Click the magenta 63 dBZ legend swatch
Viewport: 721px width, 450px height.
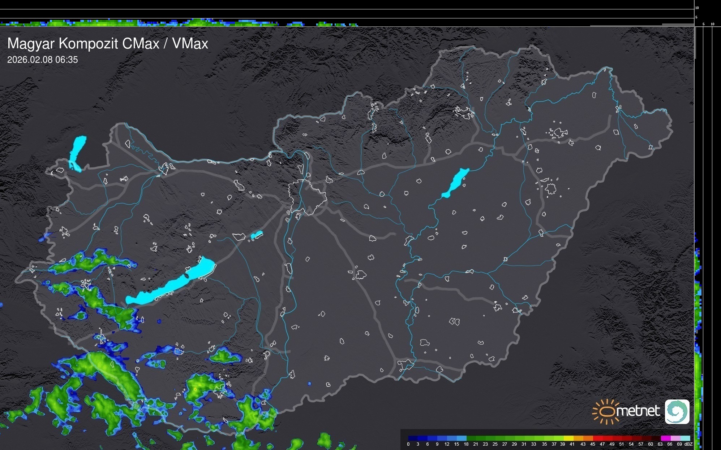[x=665, y=438]
